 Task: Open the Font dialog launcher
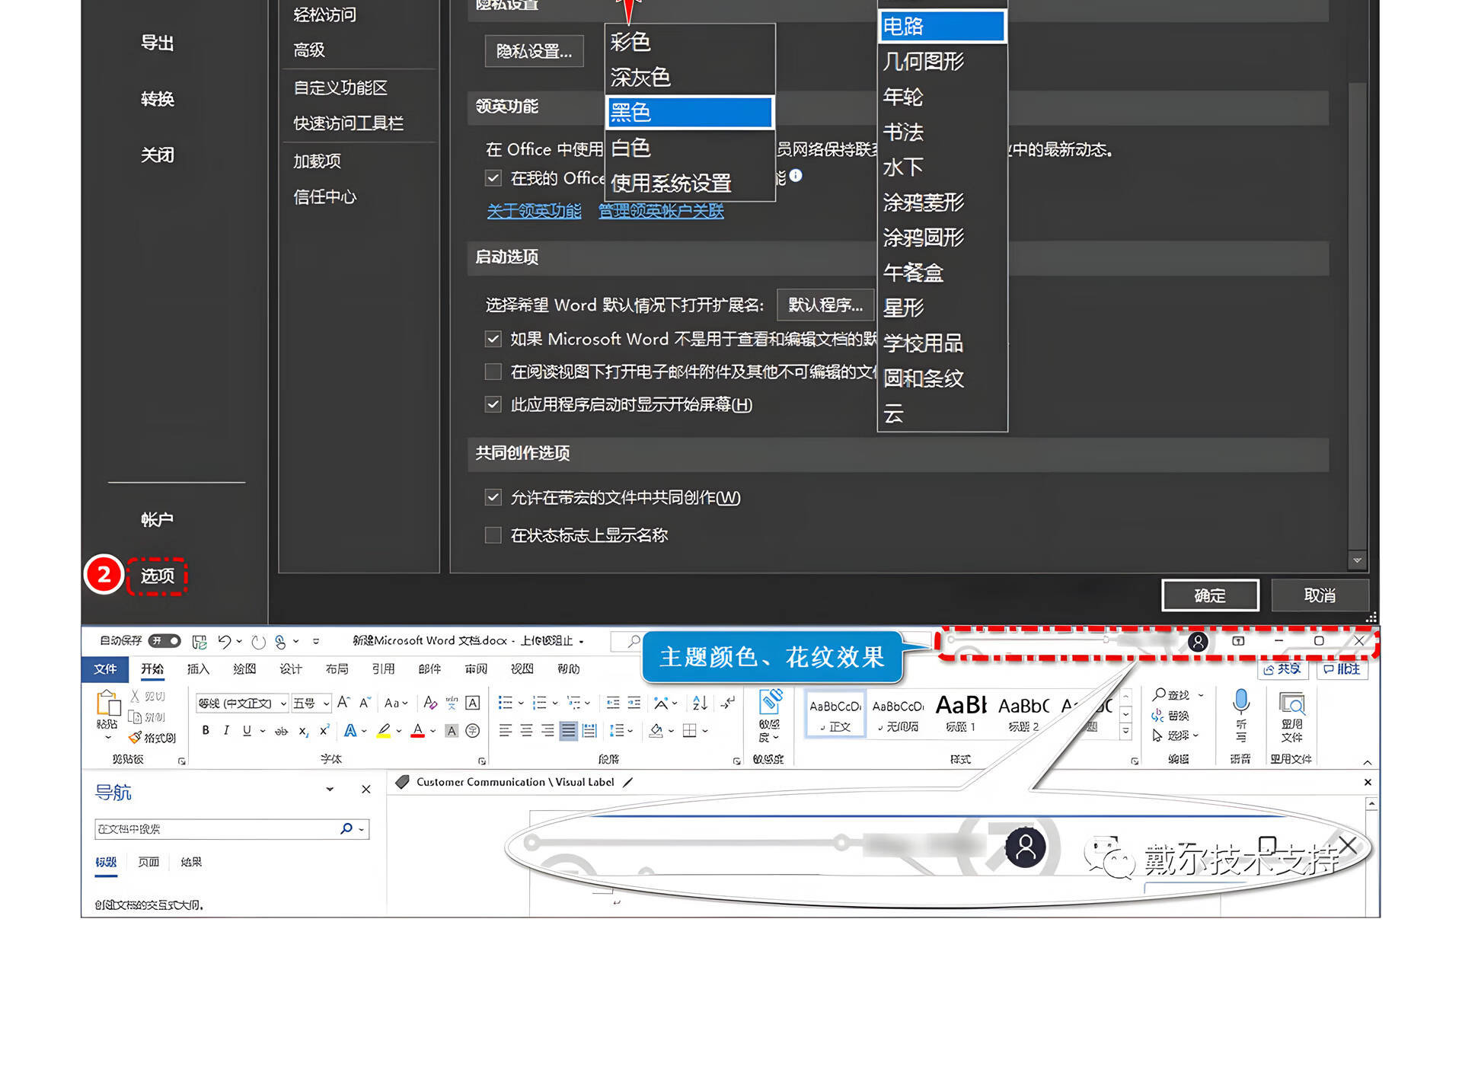[x=482, y=761]
